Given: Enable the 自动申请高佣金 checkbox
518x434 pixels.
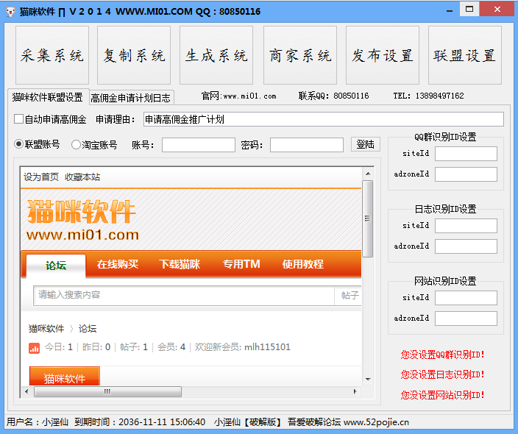Looking at the screenshot, I should [19, 119].
